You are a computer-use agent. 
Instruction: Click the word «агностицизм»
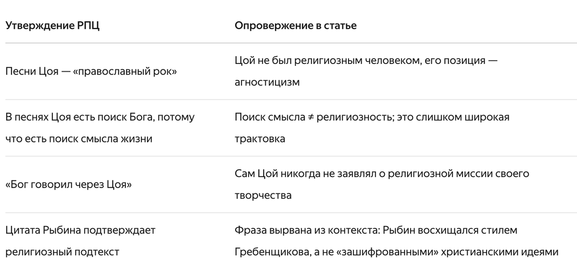[267, 82]
